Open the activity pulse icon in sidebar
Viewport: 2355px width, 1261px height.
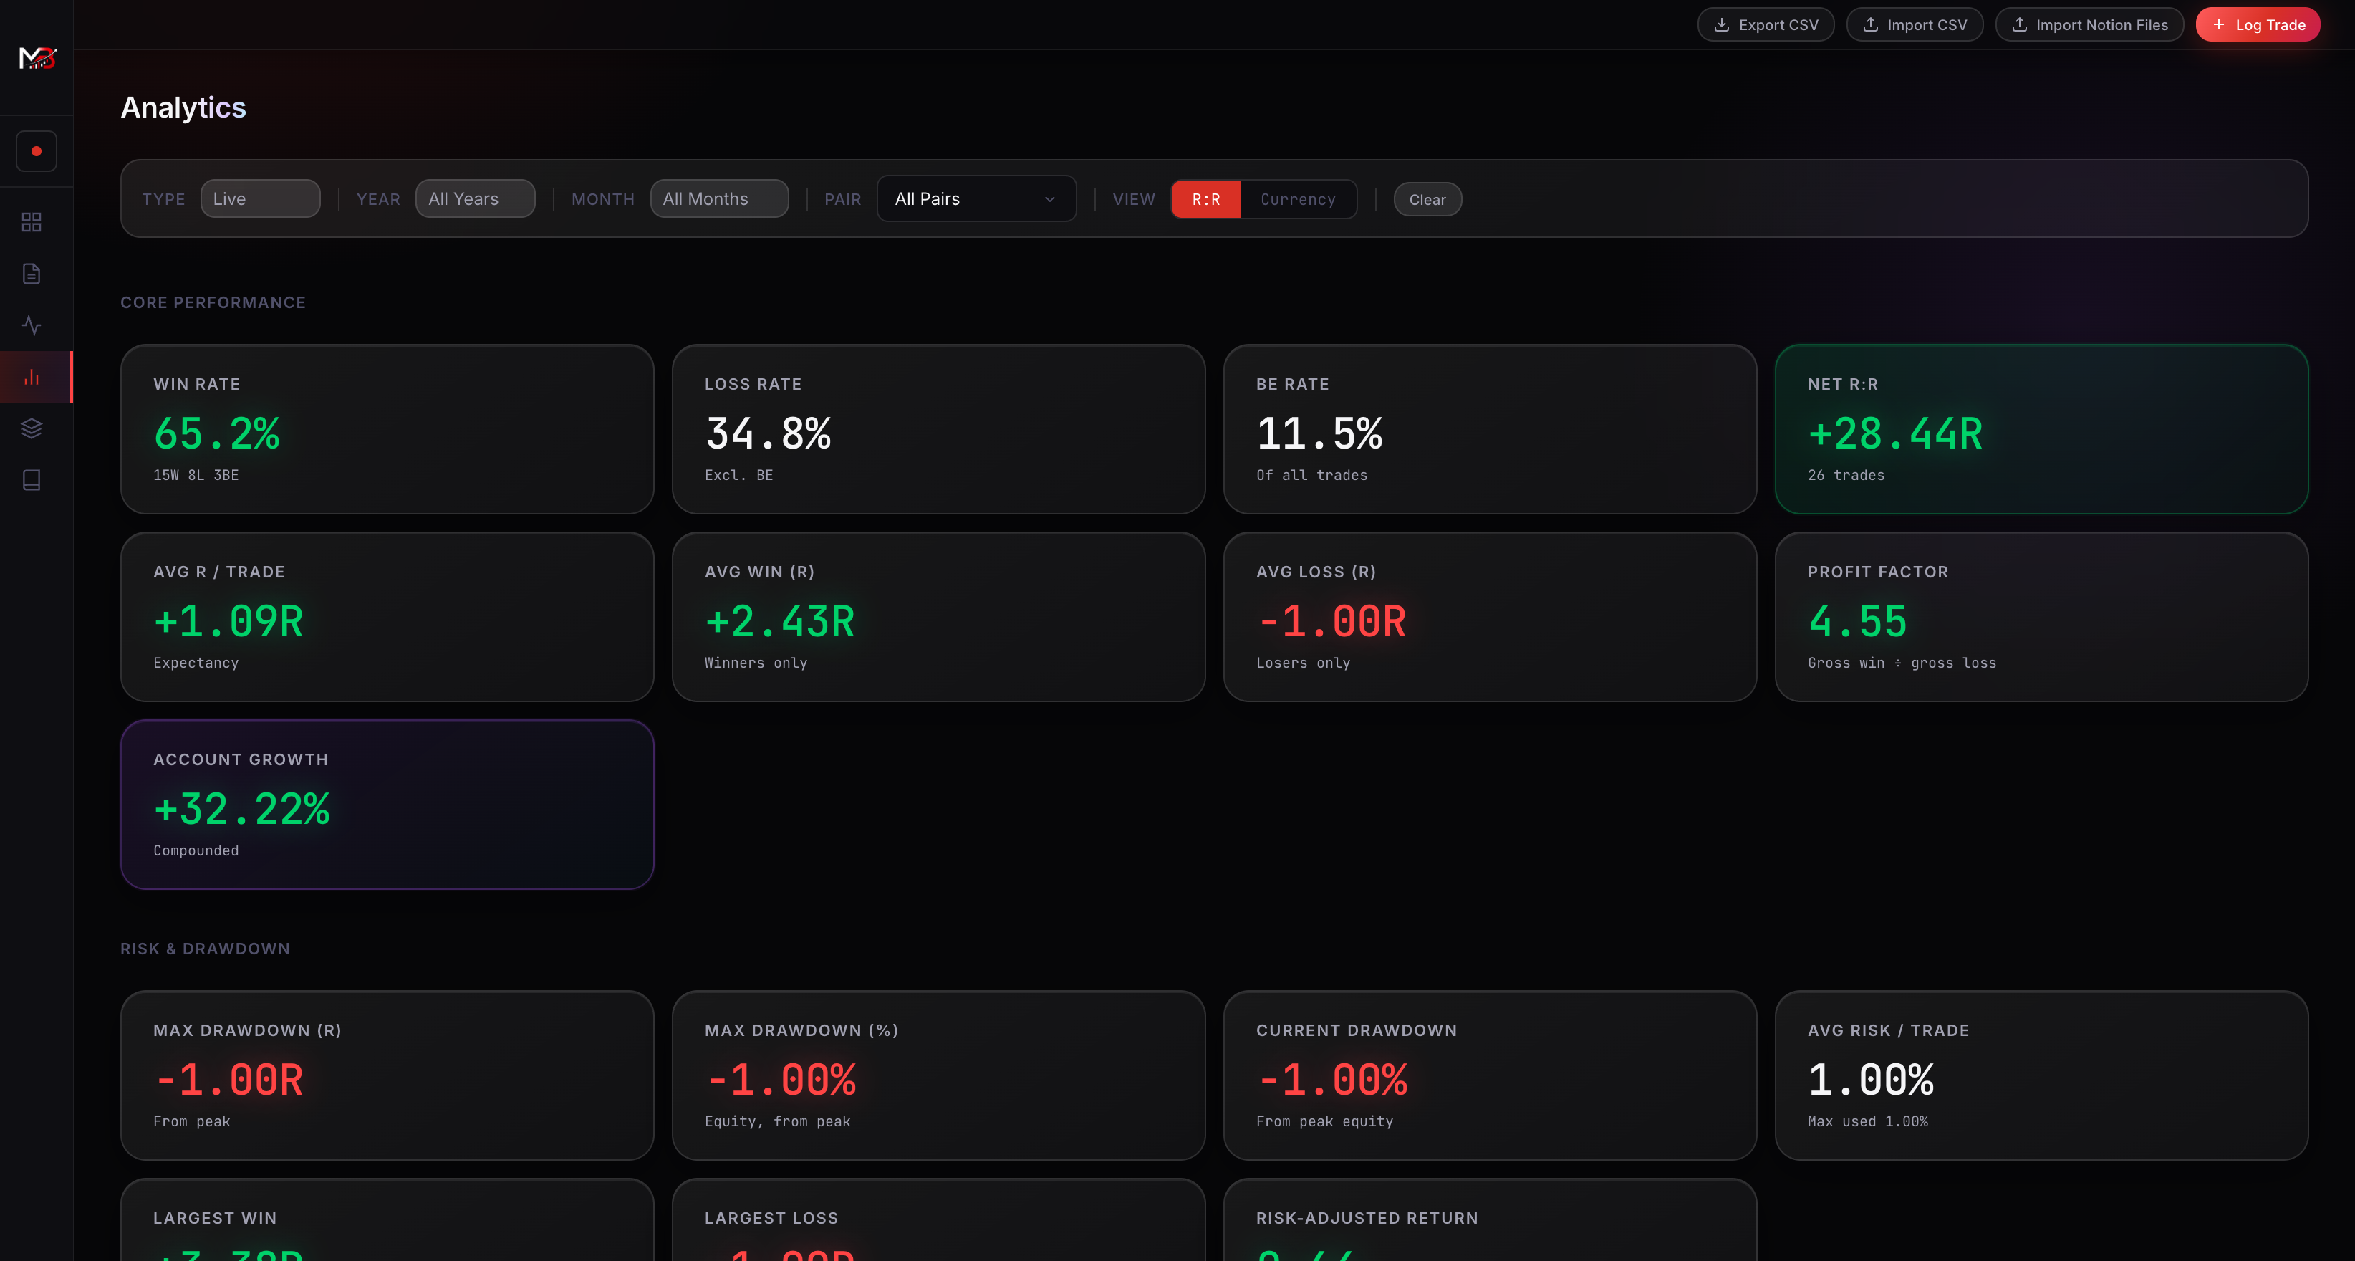[x=32, y=325]
